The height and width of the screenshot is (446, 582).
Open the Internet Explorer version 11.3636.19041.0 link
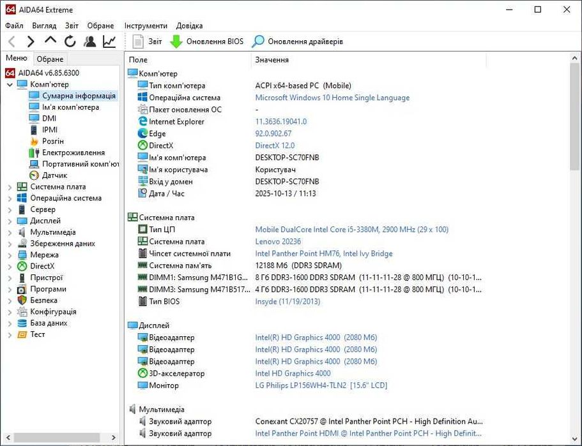point(281,122)
